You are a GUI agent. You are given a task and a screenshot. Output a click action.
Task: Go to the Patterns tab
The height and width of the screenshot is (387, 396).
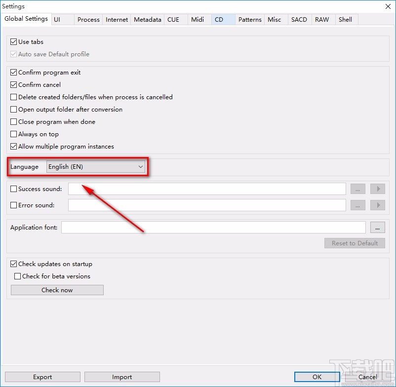pyautogui.click(x=250, y=20)
